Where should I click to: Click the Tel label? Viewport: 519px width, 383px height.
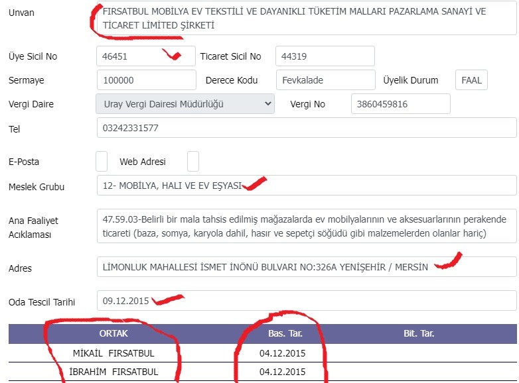point(14,129)
